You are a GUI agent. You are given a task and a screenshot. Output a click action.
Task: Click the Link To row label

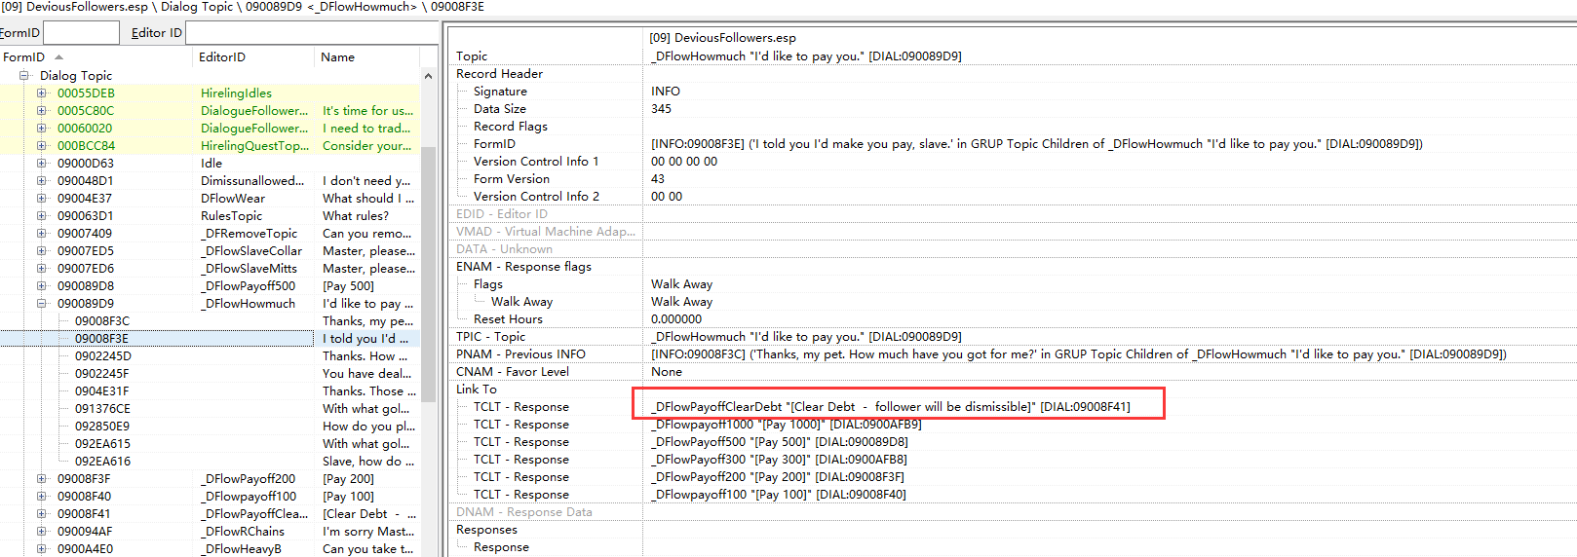(x=476, y=389)
